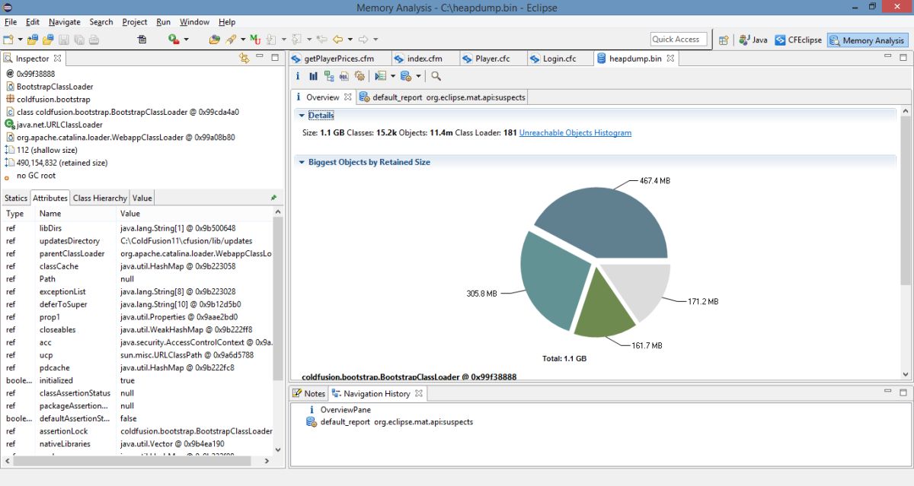The image size is (914, 486).
Task: Select the 171.2 MB gray pie slice
Action: 640,289
